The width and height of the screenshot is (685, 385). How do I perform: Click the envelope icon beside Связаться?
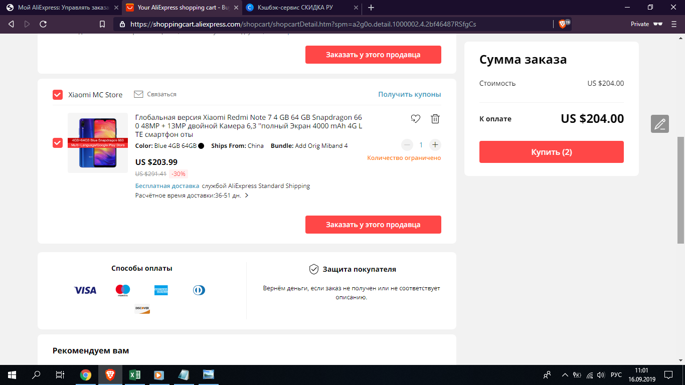139,94
